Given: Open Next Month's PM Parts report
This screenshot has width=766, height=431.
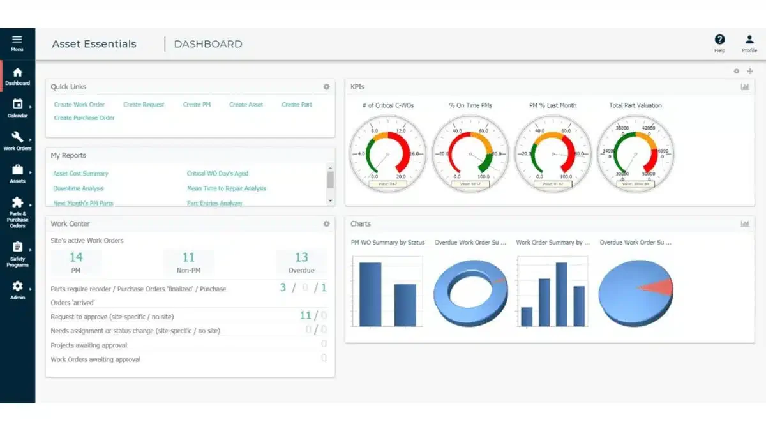Looking at the screenshot, I should 83,203.
